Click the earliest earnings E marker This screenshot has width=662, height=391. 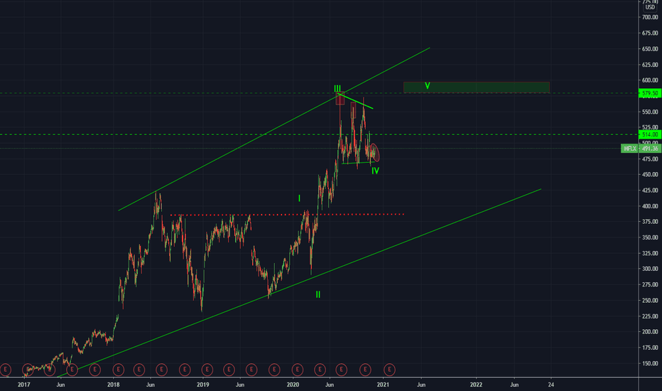tap(5, 370)
